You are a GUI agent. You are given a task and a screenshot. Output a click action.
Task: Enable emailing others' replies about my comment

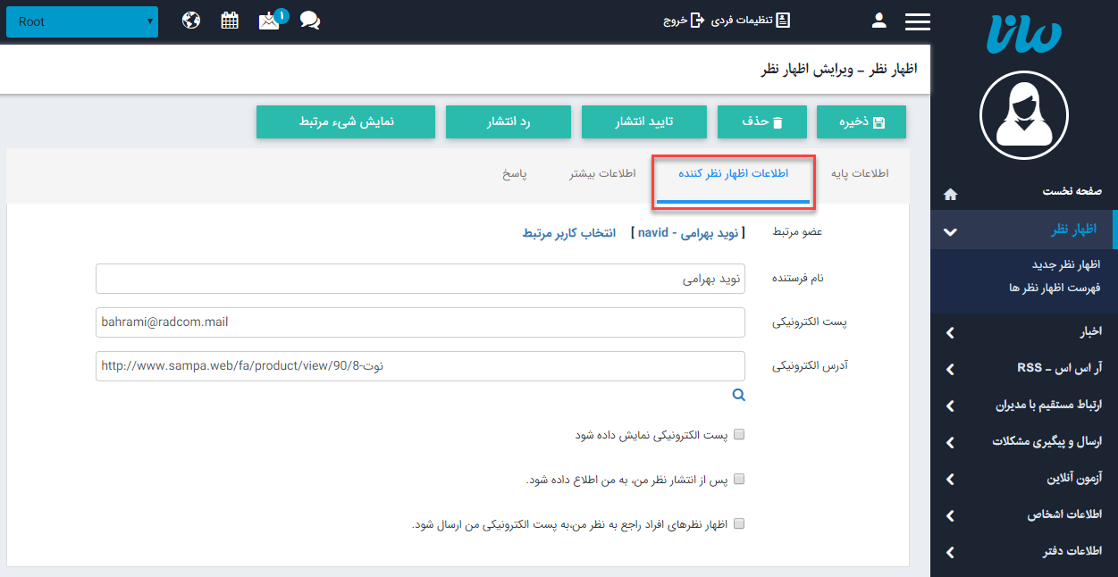[739, 523]
